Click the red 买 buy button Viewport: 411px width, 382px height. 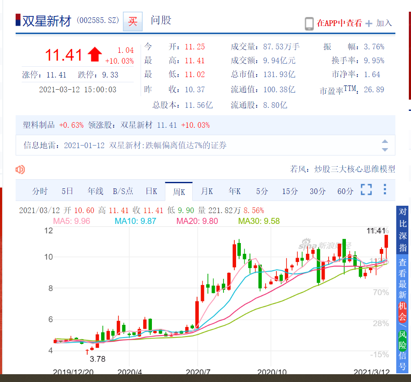pos(133,22)
